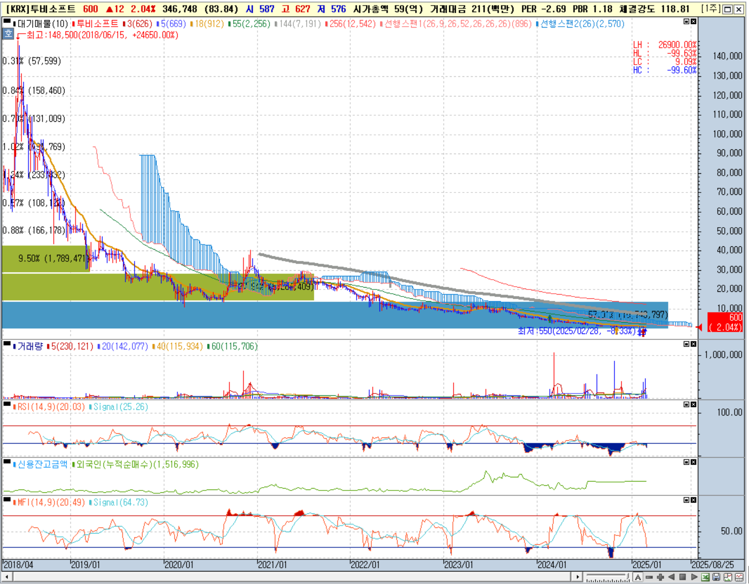The image size is (749, 585).
Task: Click the zoom out minus icon
Action: click(649, 577)
